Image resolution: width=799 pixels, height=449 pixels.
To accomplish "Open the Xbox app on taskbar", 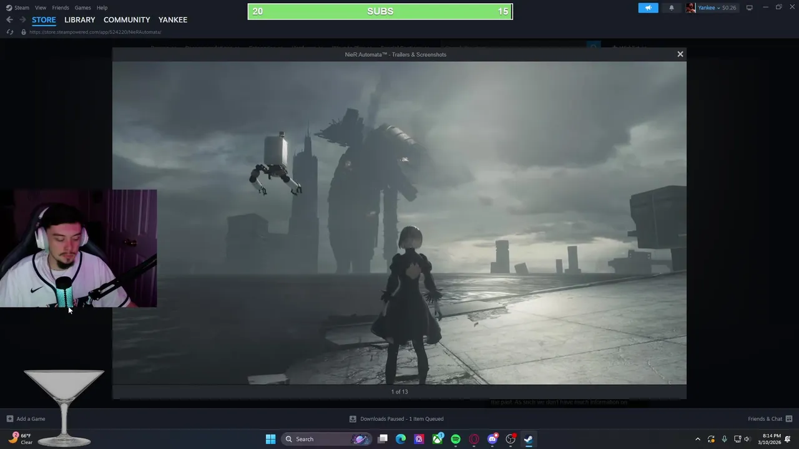I will [x=438, y=439].
